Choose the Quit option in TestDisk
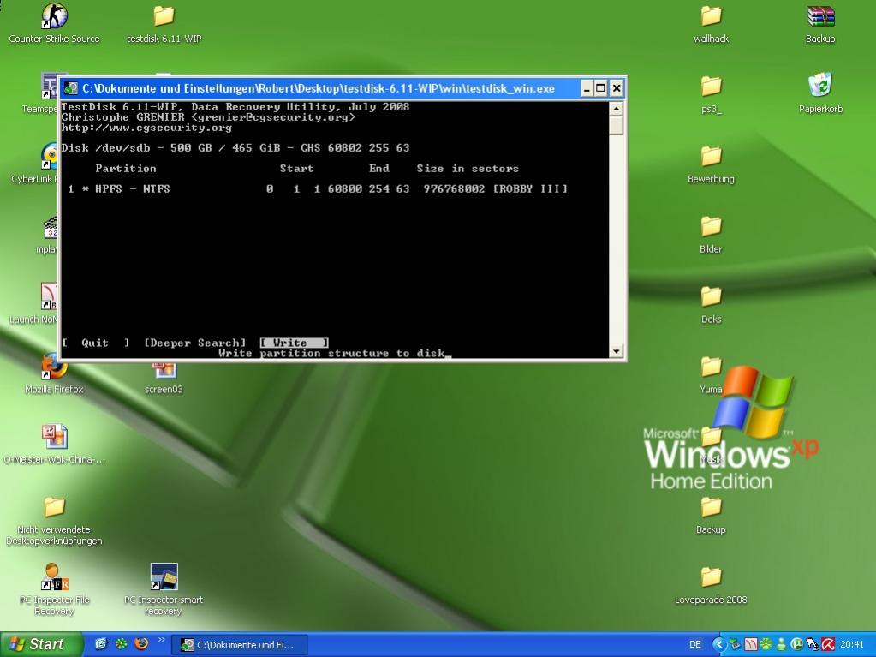The width and height of the screenshot is (876, 657). coord(96,343)
